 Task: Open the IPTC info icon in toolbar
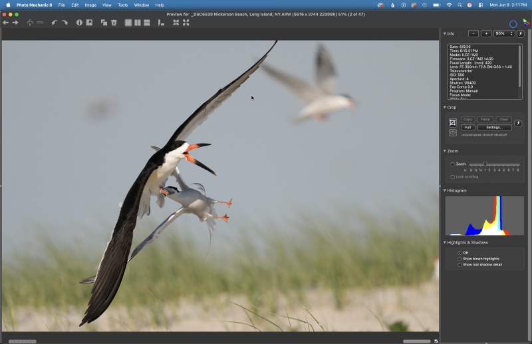[x=79, y=23]
